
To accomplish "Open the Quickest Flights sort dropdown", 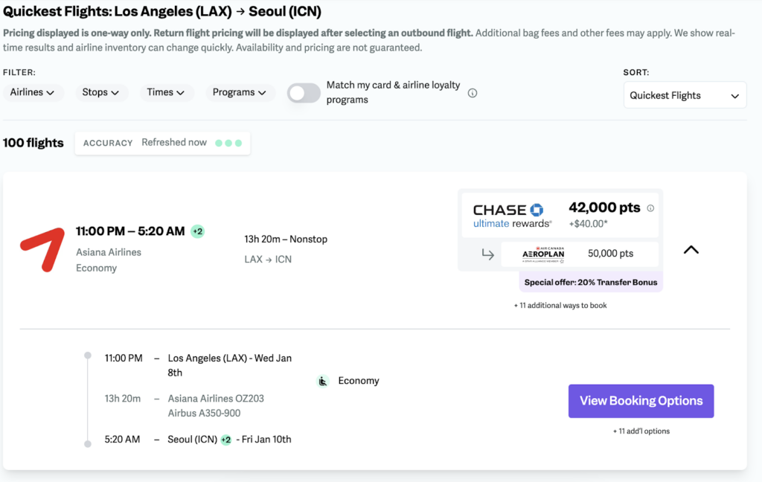I will pyautogui.click(x=685, y=95).
